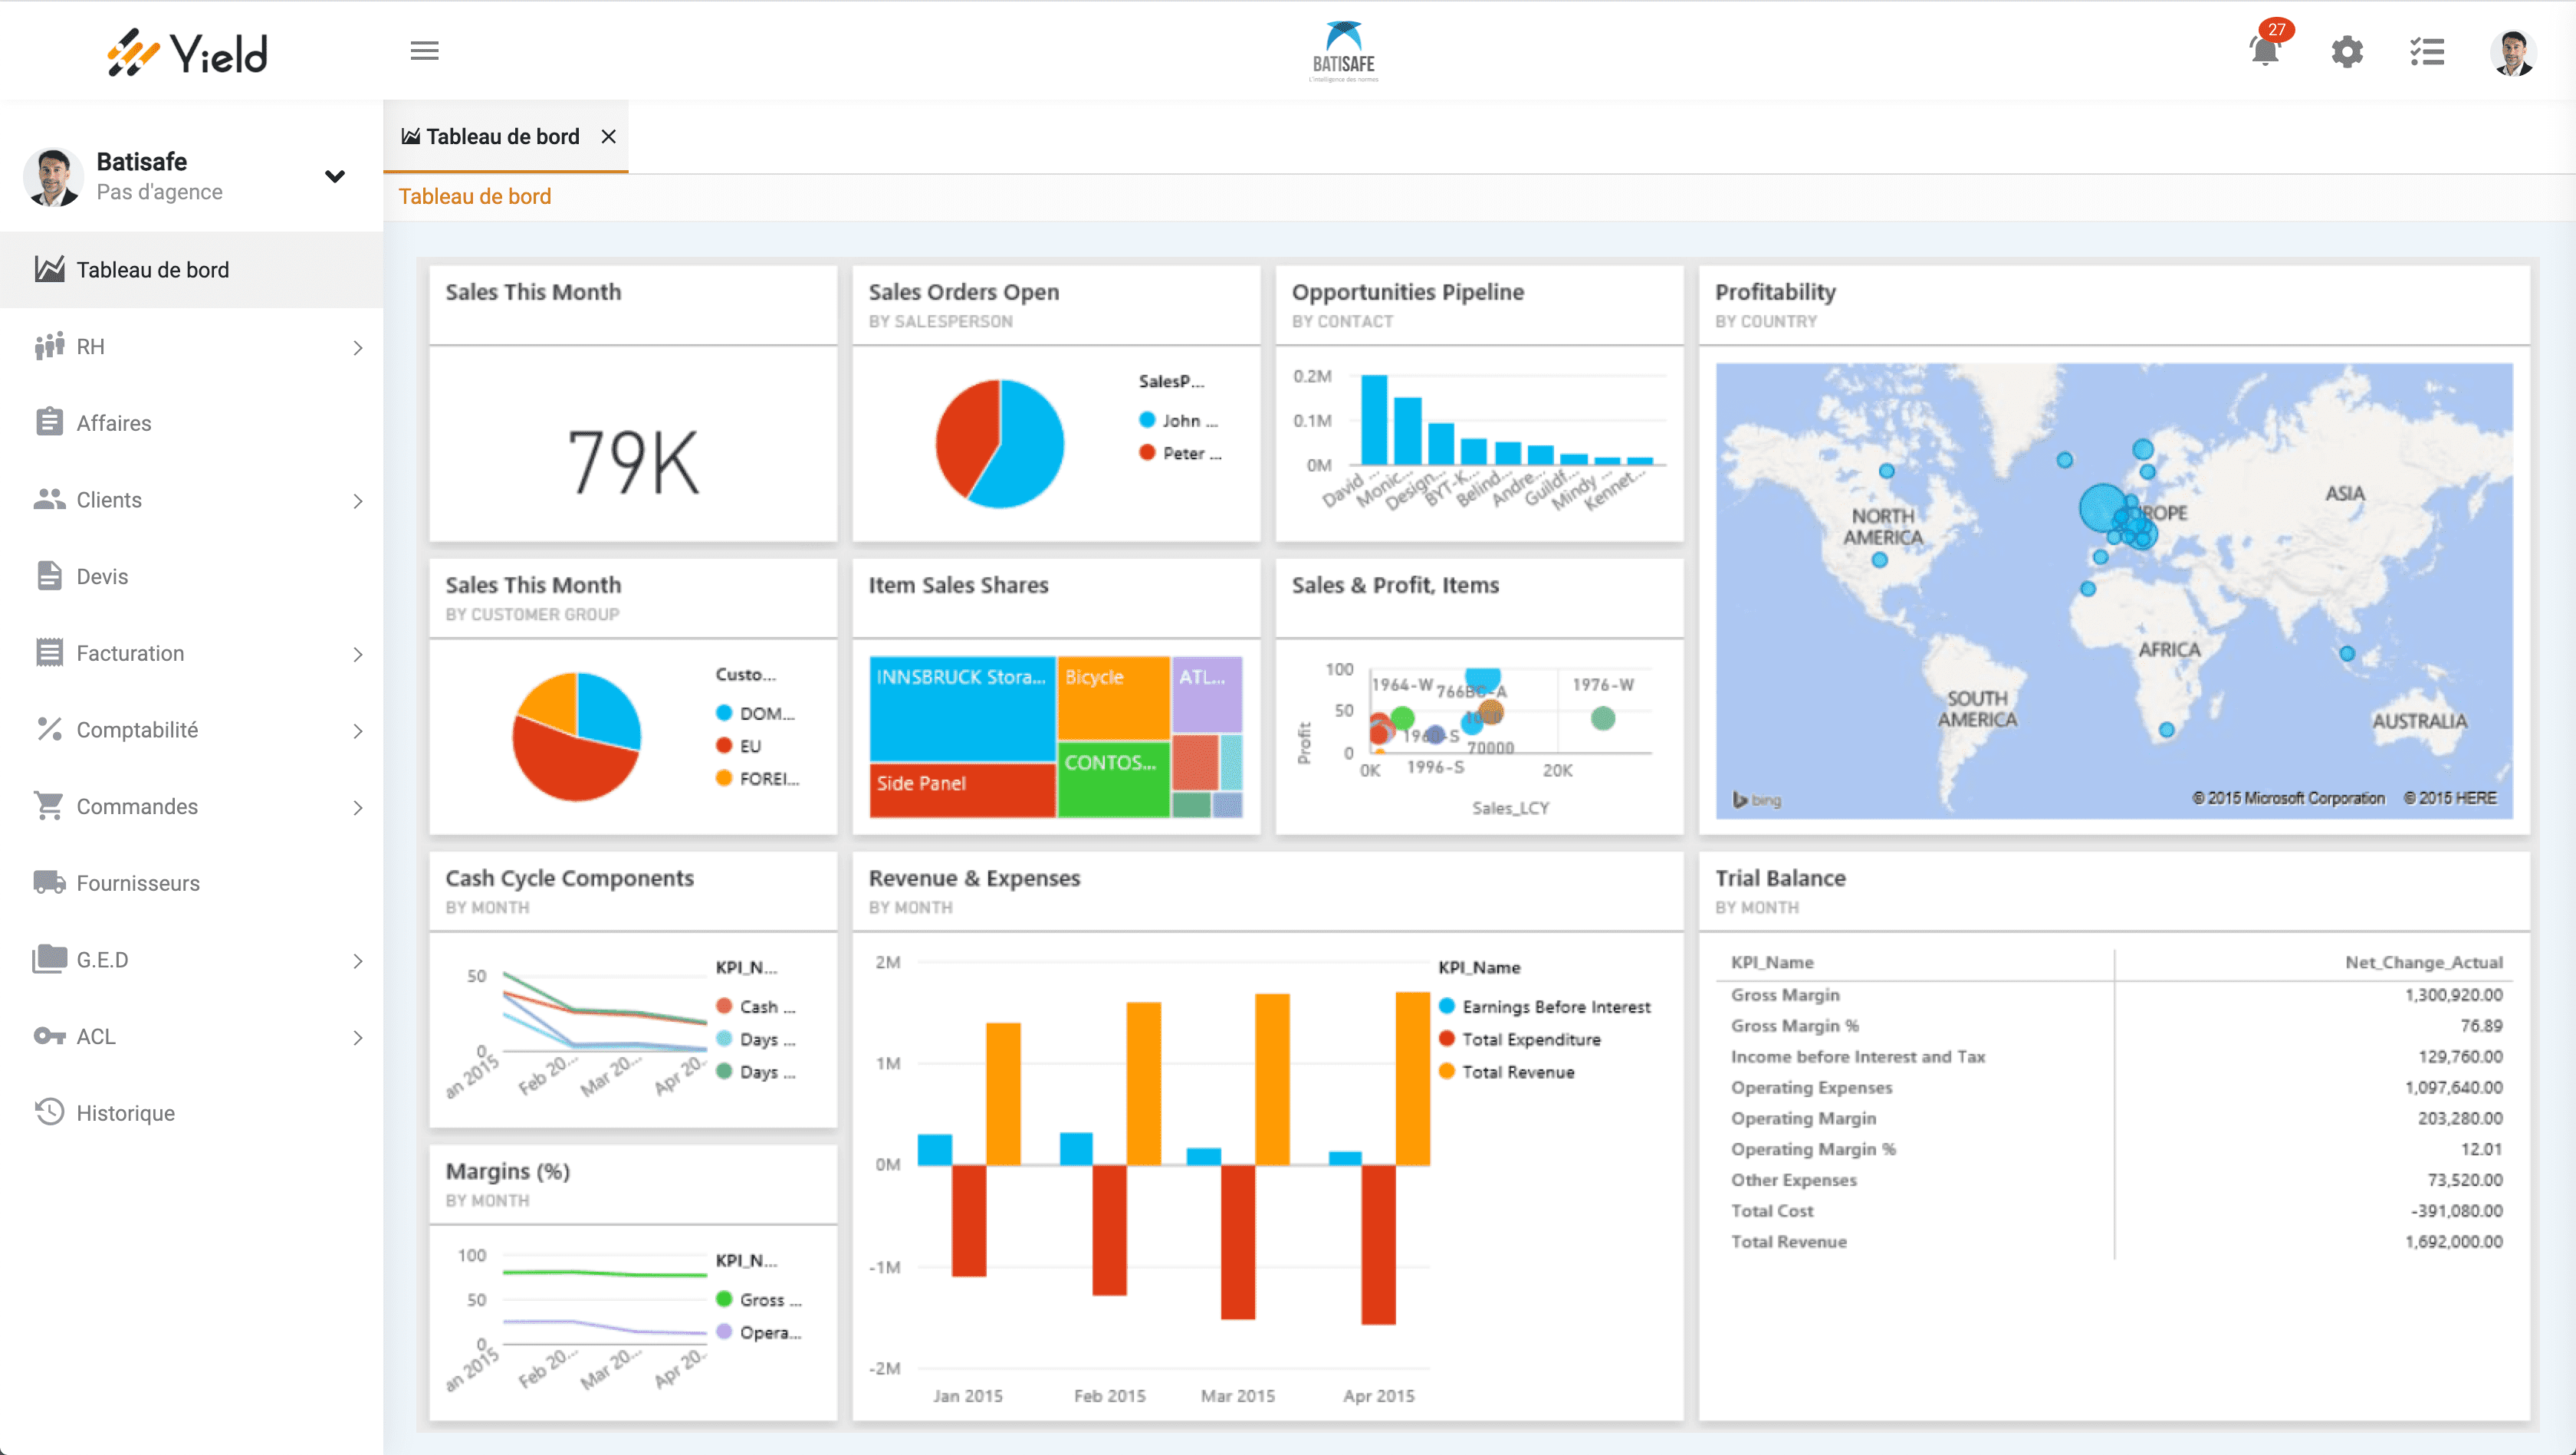Screen dimensions: 2576x1455
Task: Open Fournisseurs in the sidebar
Action: (191, 882)
